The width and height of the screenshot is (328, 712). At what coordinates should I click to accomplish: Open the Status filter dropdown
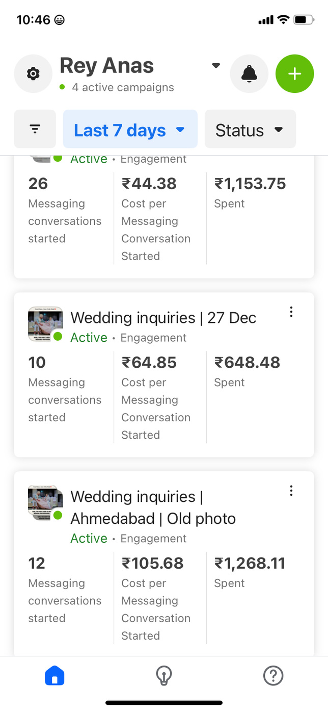[x=250, y=130]
